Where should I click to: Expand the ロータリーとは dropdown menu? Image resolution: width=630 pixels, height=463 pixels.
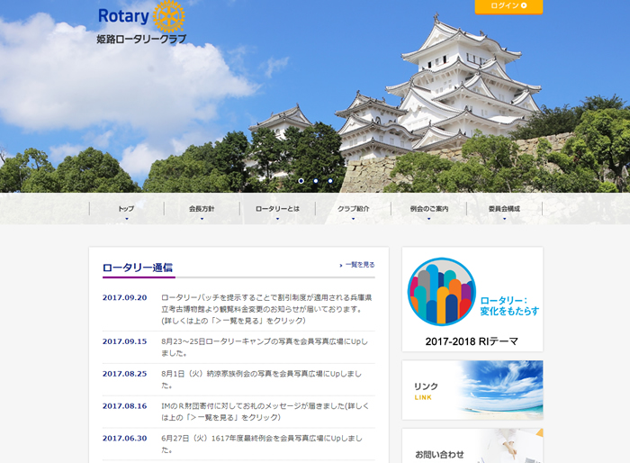coord(277,218)
